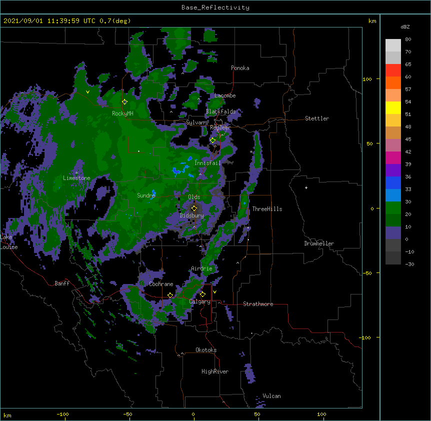The height and width of the screenshot is (421, 431).
Task: Click the yellow diamond marker above Calgary label
Action: coord(202,294)
